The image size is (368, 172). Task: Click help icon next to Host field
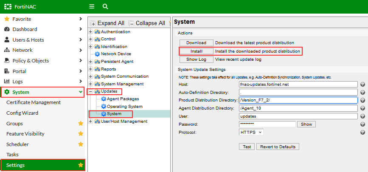(x=363, y=85)
